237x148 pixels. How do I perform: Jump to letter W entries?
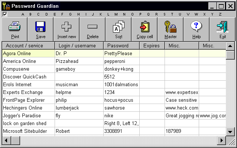tap(196, 14)
